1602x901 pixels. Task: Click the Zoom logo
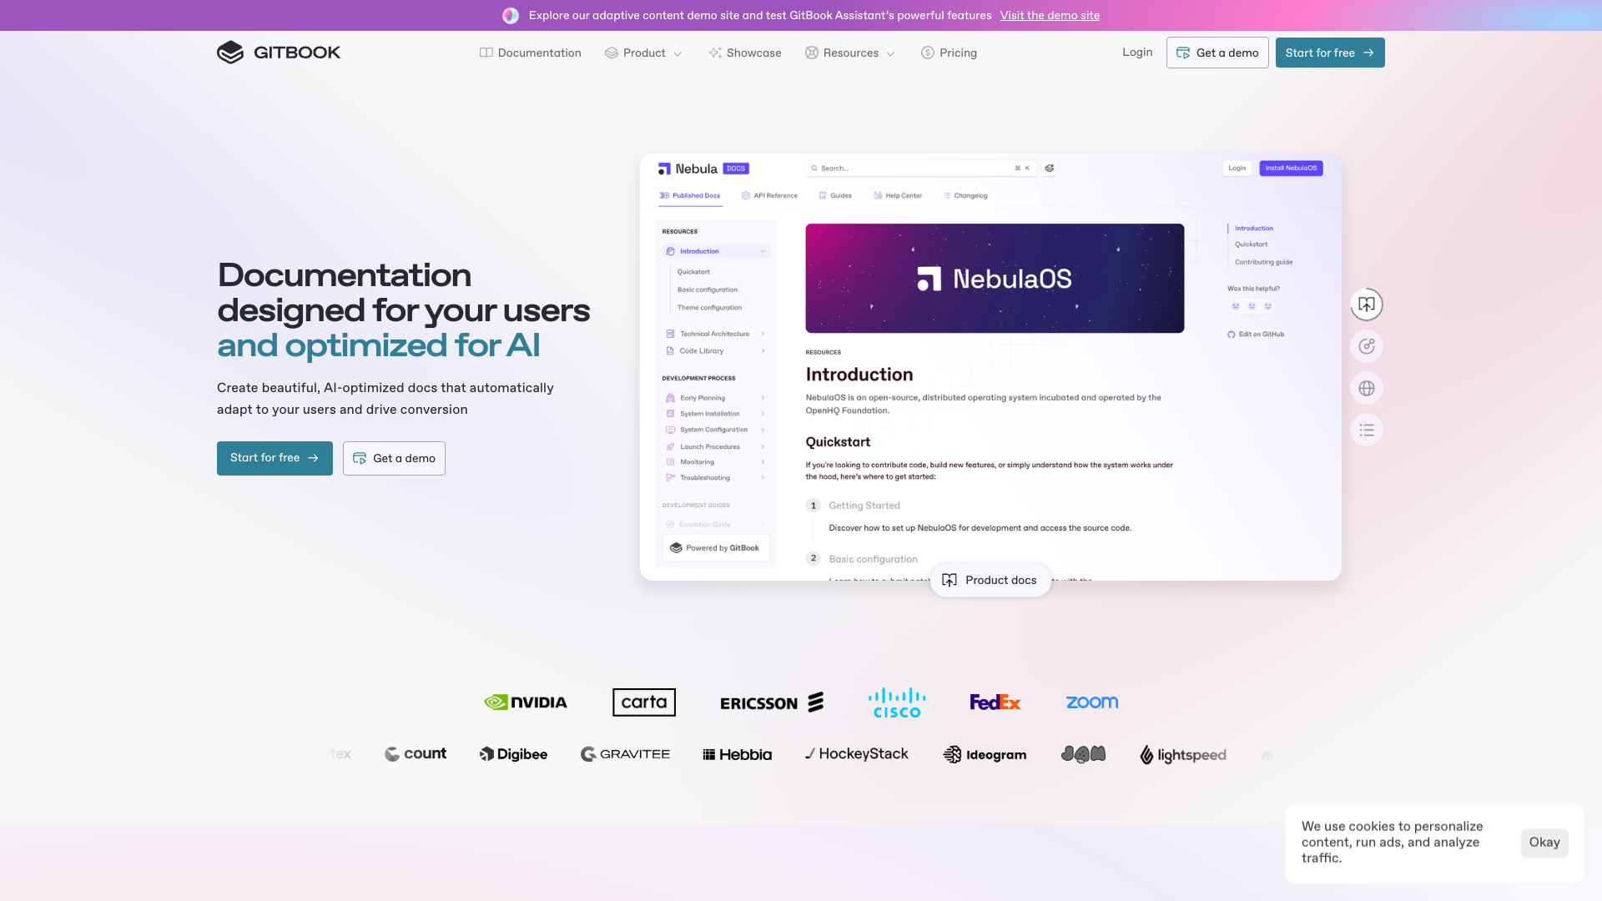click(x=1091, y=702)
